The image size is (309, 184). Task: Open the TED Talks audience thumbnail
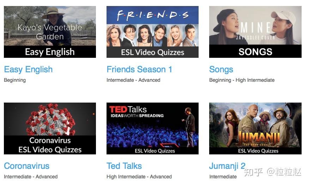152,128
